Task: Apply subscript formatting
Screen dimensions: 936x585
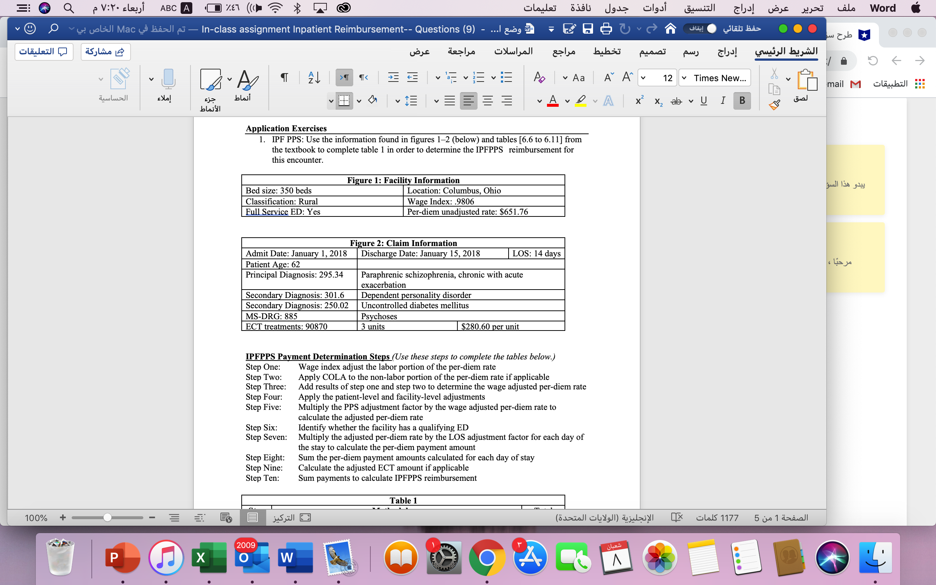Action: 657,101
